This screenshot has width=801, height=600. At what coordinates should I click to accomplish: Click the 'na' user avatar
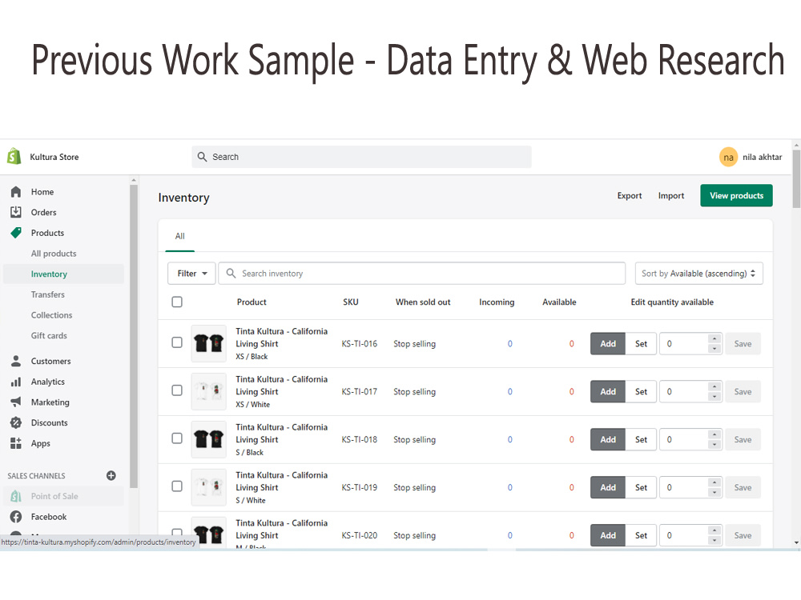click(728, 157)
